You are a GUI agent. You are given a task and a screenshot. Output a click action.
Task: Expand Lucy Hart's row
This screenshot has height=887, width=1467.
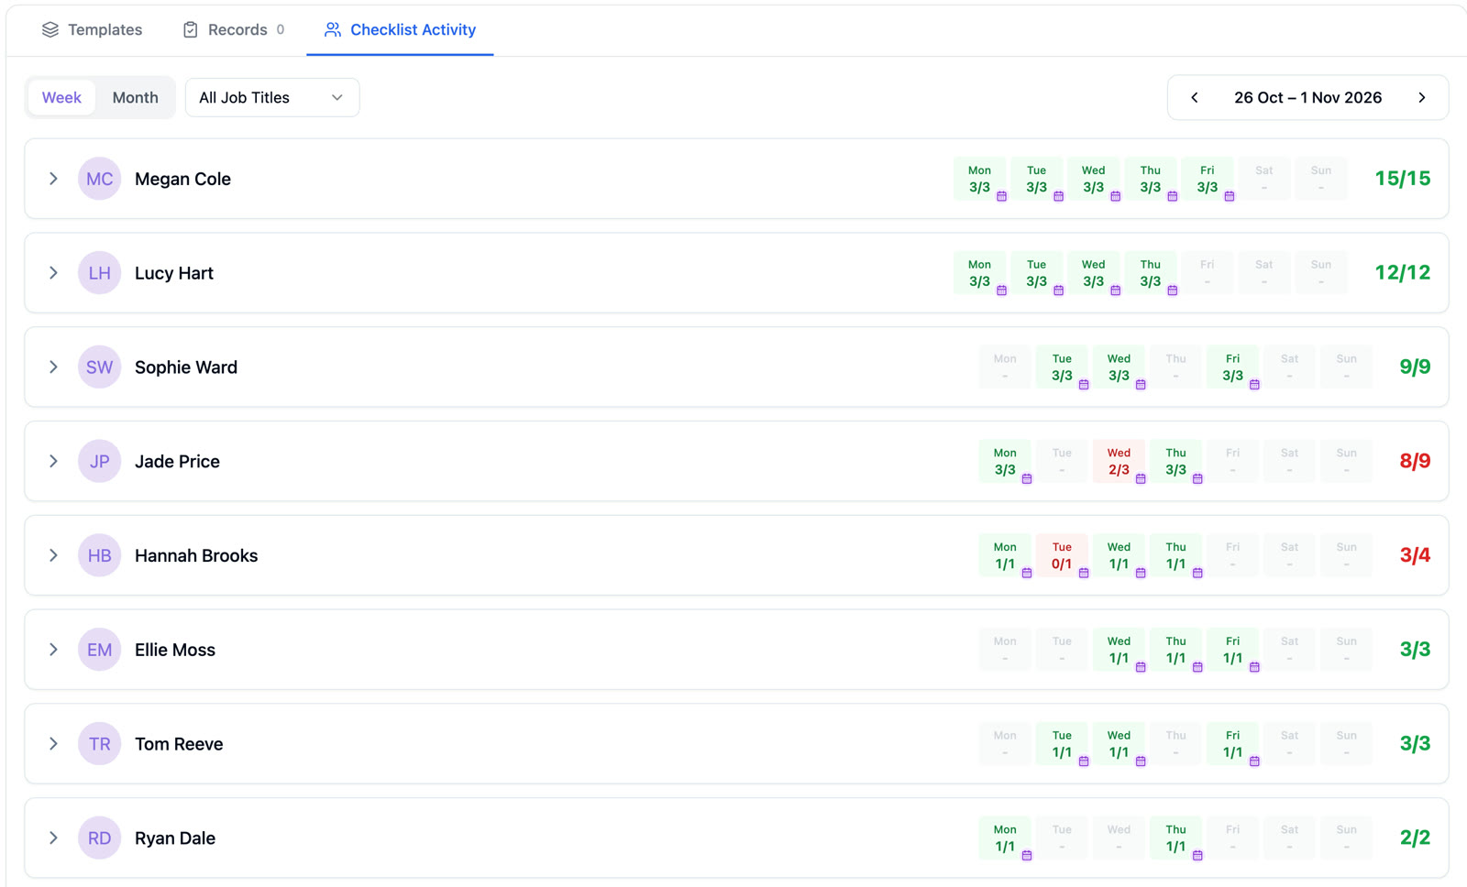click(x=53, y=273)
